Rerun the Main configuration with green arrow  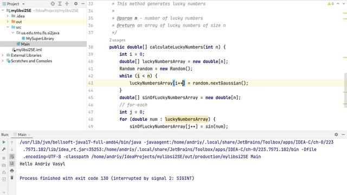pos(4,142)
